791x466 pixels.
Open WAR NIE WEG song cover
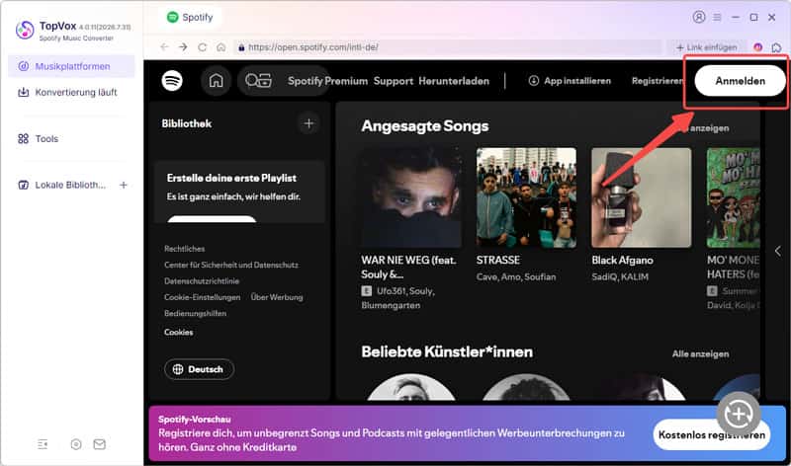[x=411, y=197]
